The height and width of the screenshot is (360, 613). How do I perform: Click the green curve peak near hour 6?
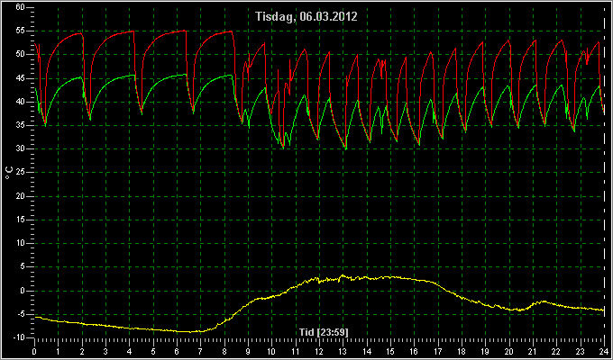tap(186, 74)
